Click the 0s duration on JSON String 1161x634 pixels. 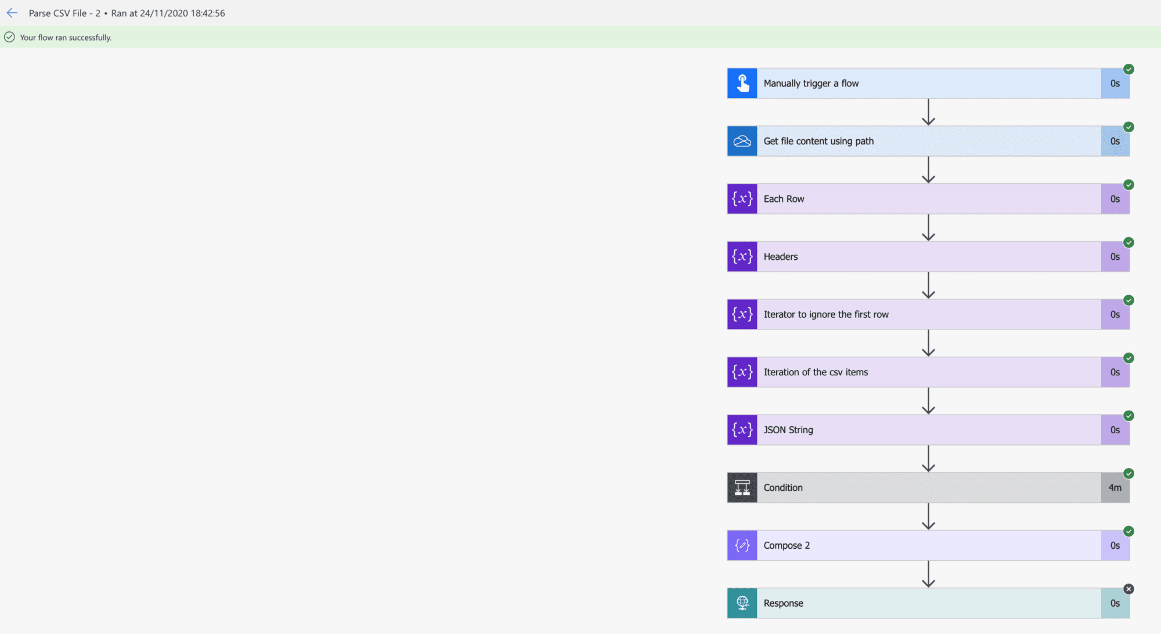1115,430
